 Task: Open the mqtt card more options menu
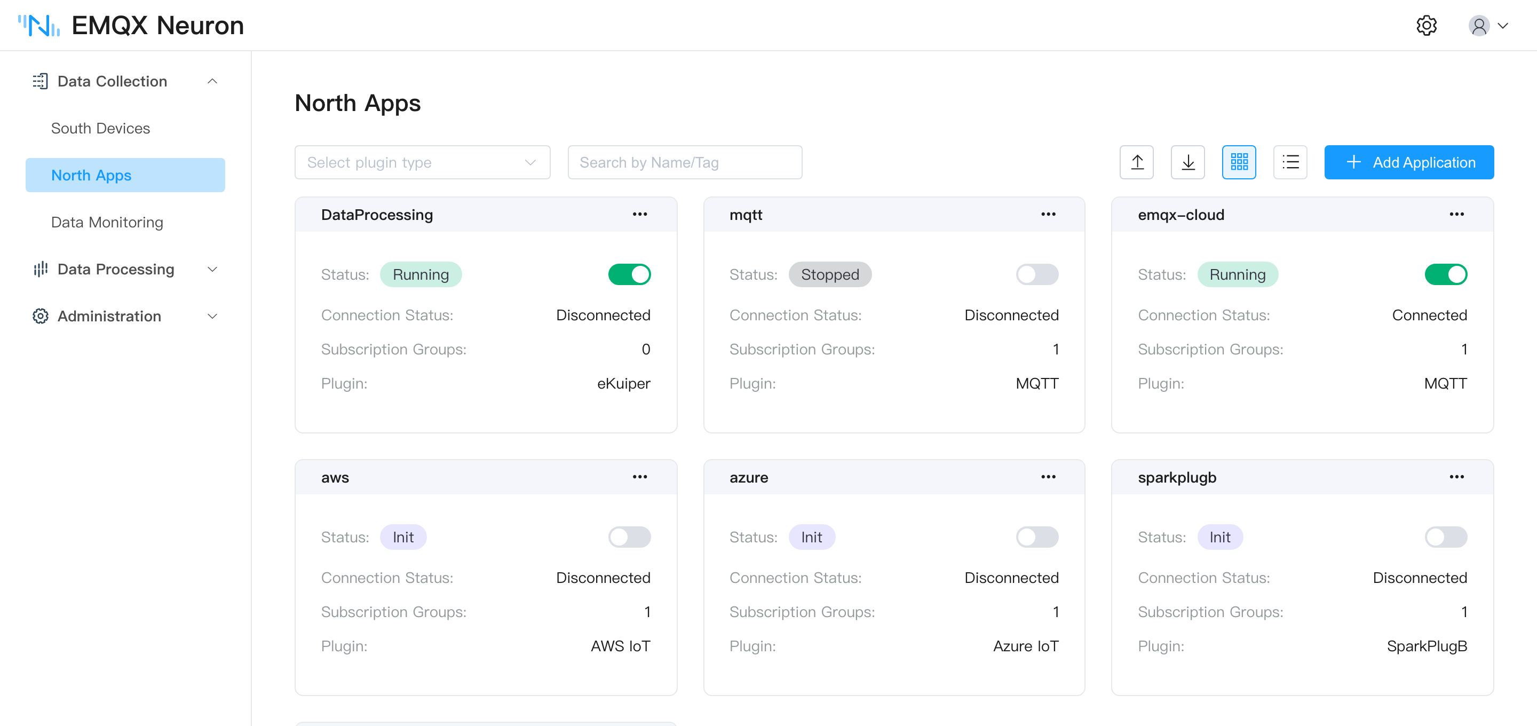1048,215
